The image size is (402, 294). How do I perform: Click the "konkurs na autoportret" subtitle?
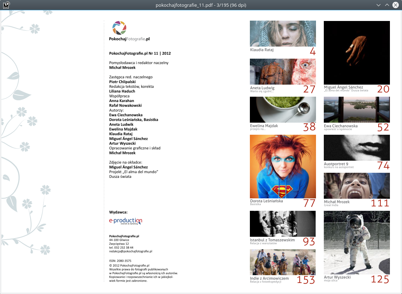(x=339, y=167)
